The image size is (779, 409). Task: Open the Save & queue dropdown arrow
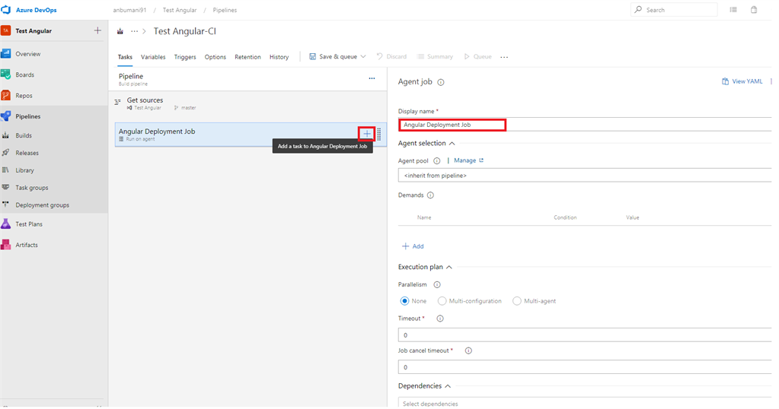pyautogui.click(x=363, y=56)
